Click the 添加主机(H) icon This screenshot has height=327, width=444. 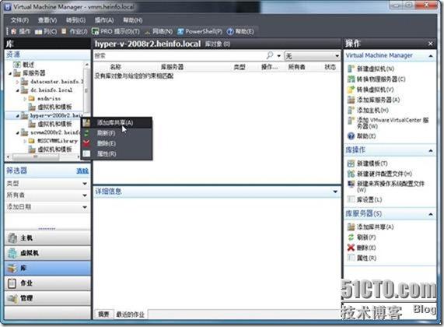(351, 110)
